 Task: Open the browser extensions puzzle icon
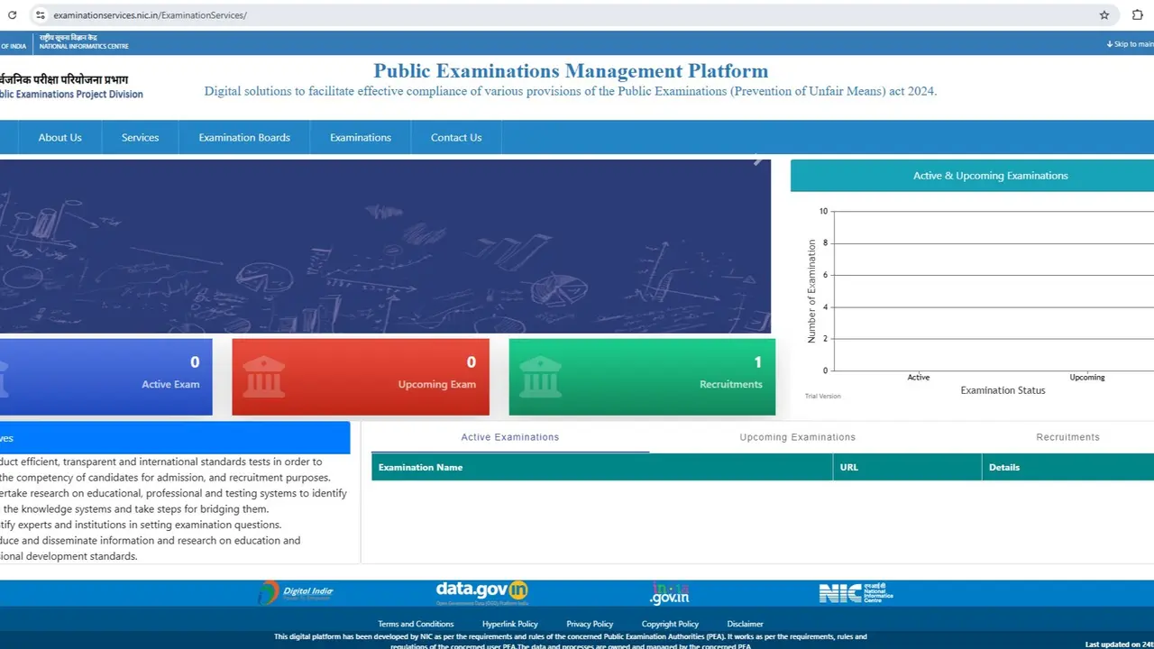(1138, 15)
